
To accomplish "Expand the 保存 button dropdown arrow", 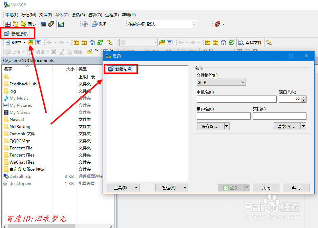I will (x=227, y=126).
